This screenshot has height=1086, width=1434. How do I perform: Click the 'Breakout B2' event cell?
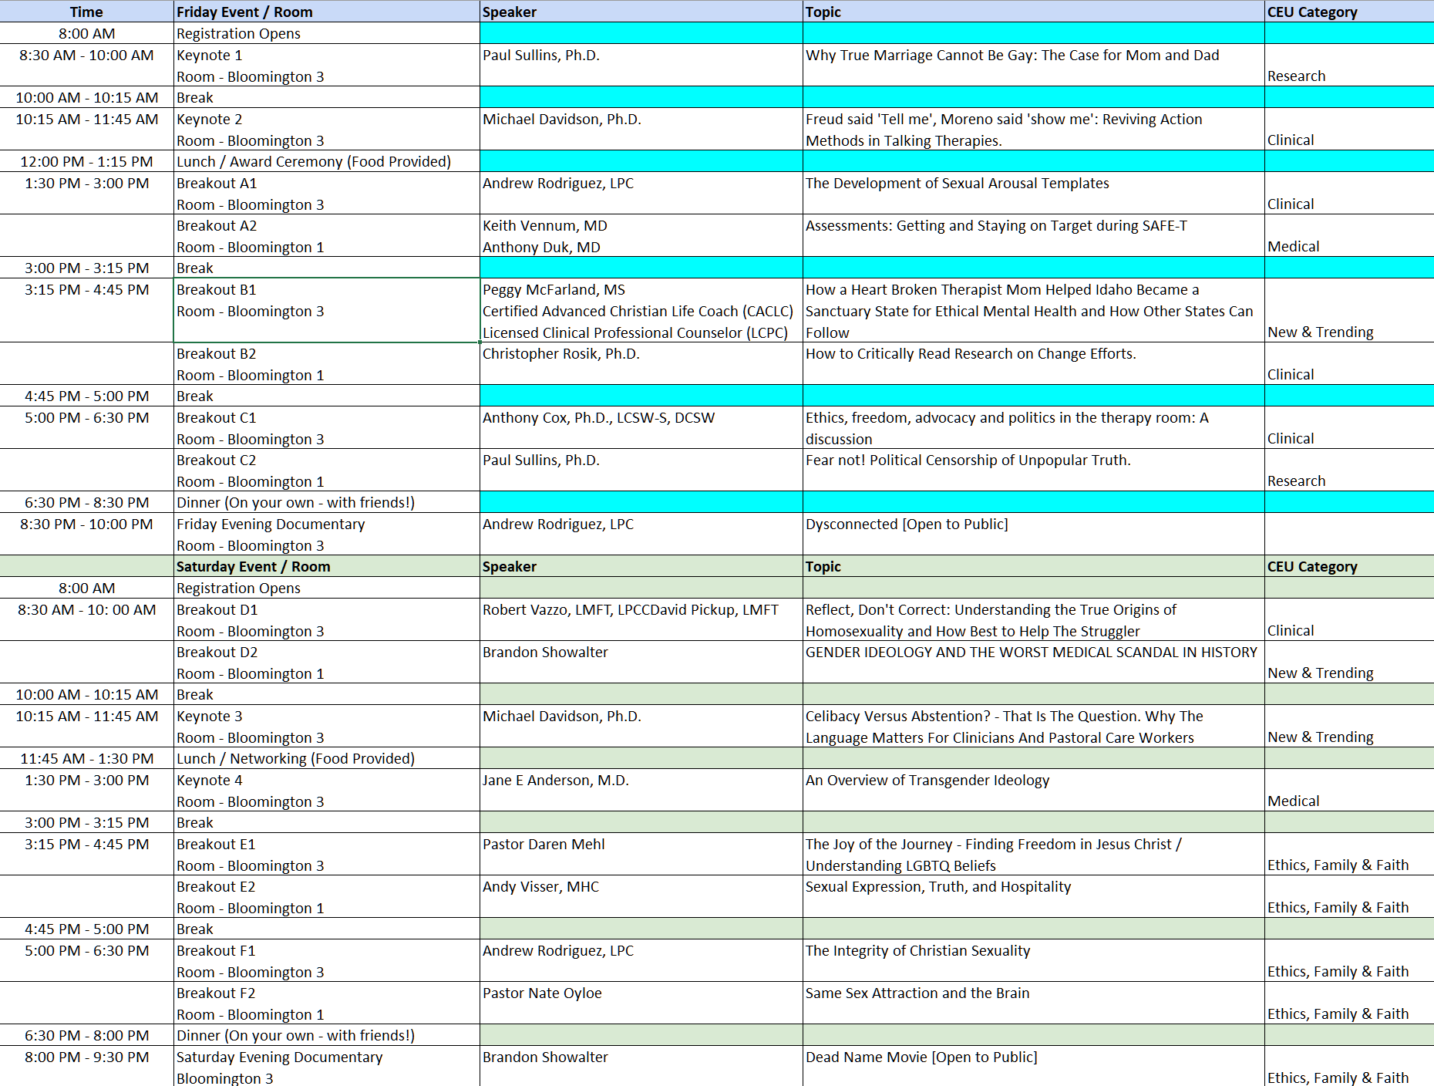click(327, 363)
